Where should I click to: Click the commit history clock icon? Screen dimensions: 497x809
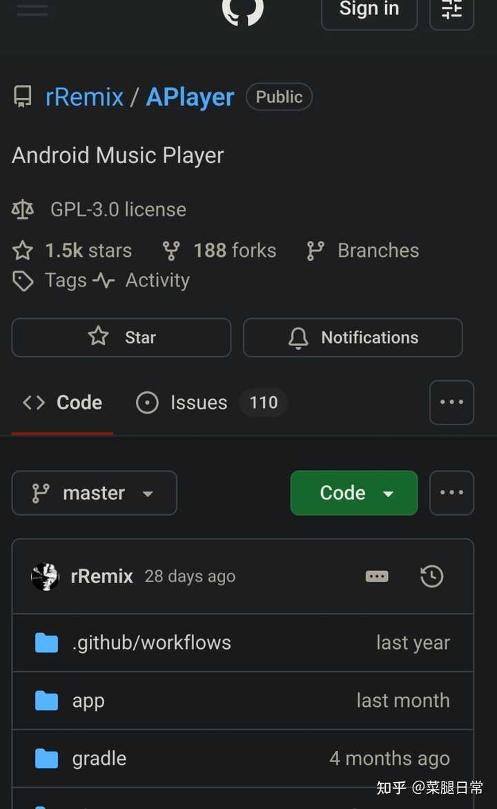(x=431, y=576)
